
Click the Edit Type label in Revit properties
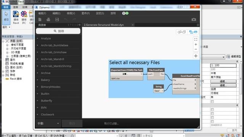236,57
